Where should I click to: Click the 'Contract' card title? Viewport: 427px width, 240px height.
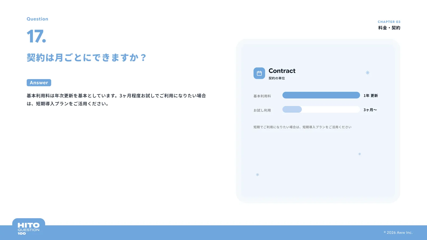(282, 71)
